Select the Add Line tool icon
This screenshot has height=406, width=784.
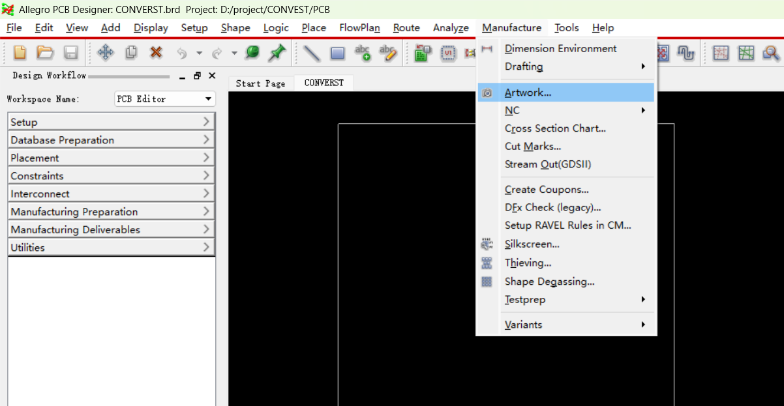click(x=312, y=53)
